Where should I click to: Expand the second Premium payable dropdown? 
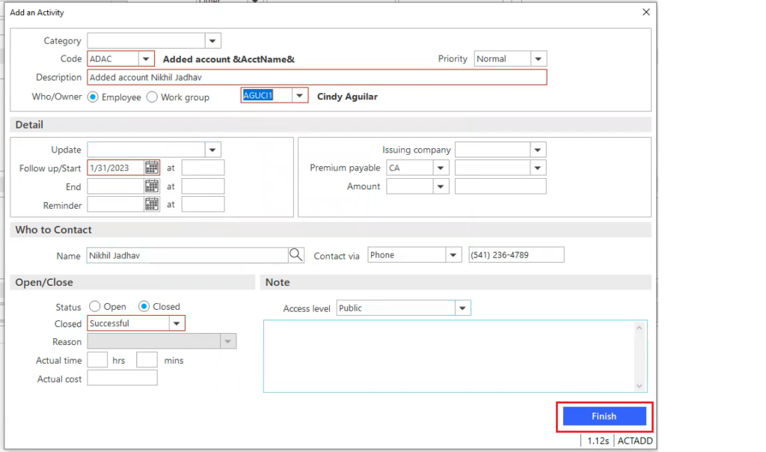(x=537, y=168)
